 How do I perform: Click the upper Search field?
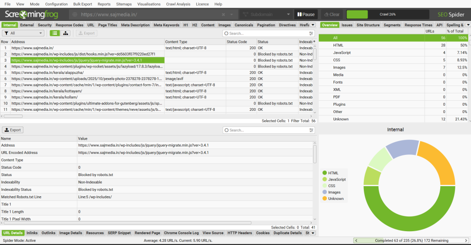[x=265, y=34]
